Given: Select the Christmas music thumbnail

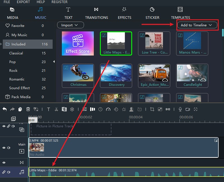Looking at the screenshot, I should 78,76.
